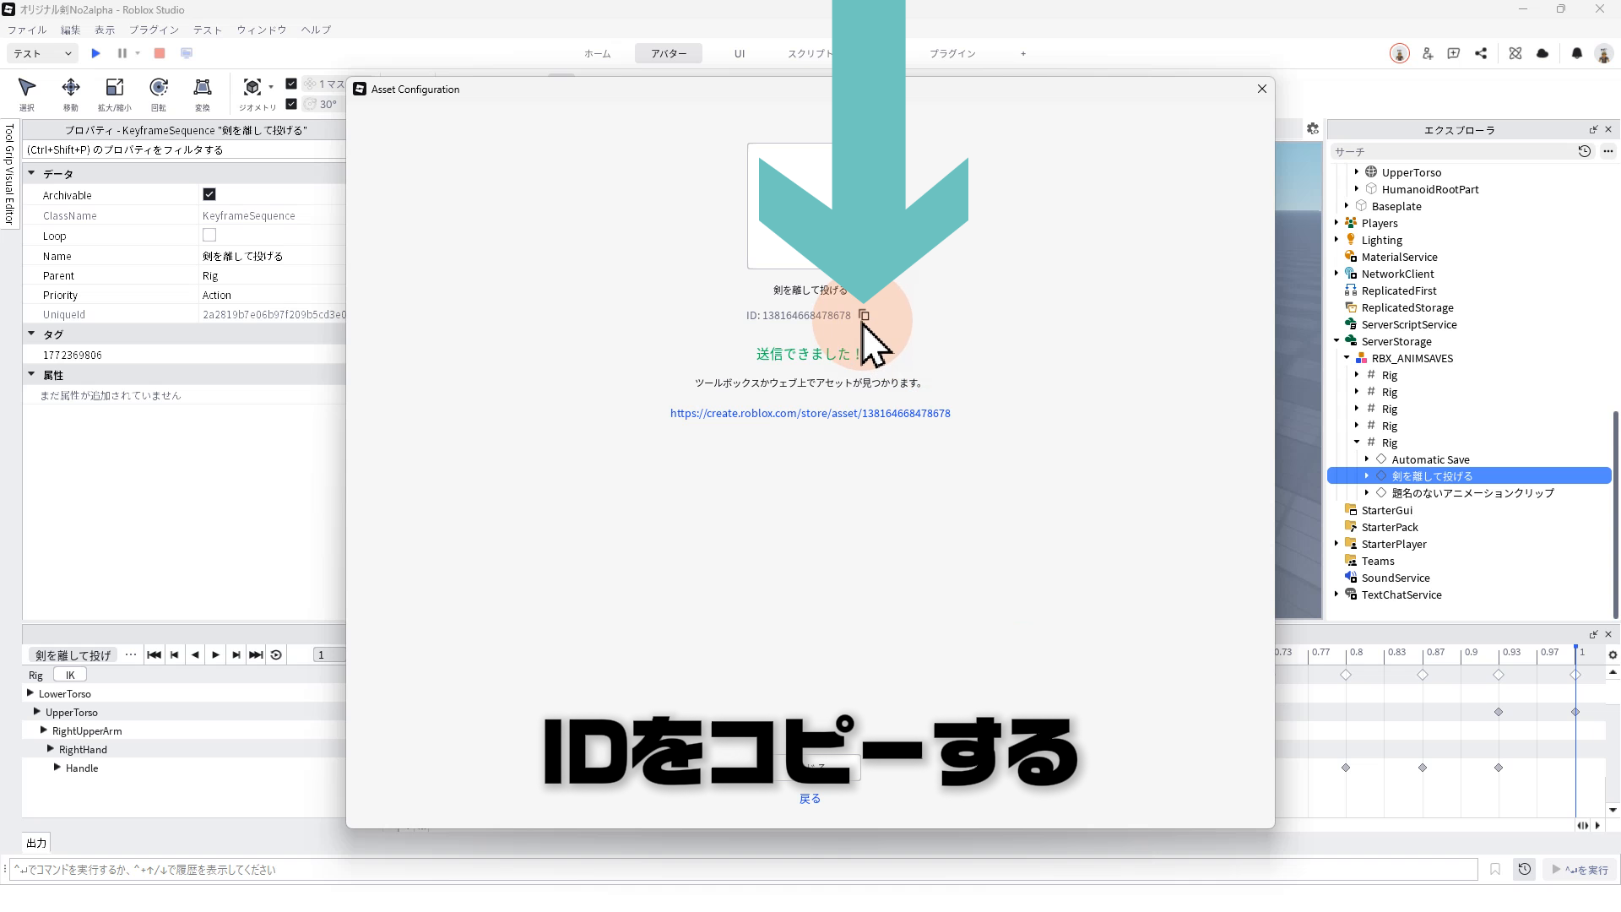This screenshot has width=1621, height=912.
Task: Select the Move tool in toolbar
Action: [71, 88]
